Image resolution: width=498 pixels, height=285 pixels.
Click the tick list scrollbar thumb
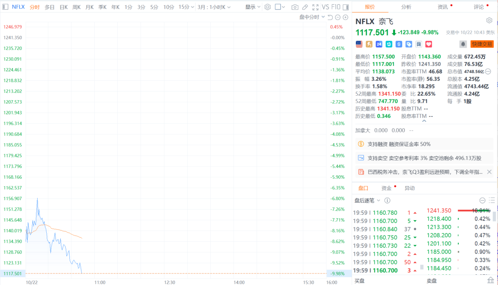point(422,267)
